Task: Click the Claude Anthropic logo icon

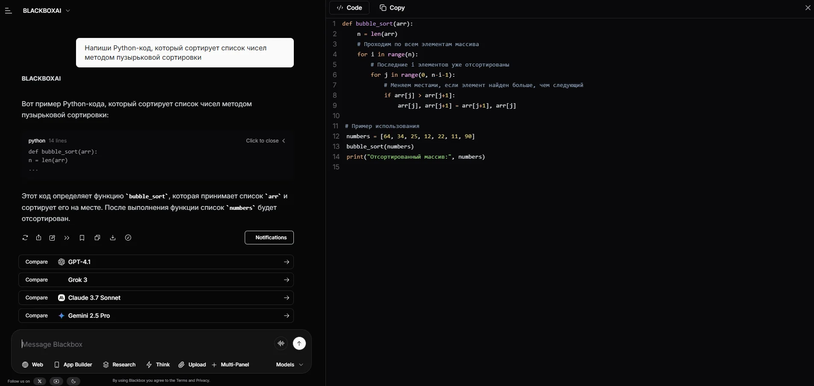Action: tap(61, 298)
